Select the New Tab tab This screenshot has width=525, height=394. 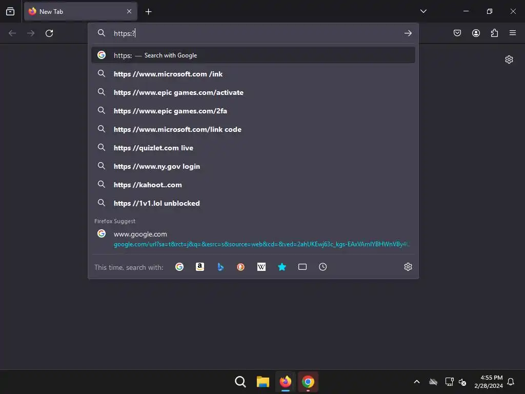[80, 11]
